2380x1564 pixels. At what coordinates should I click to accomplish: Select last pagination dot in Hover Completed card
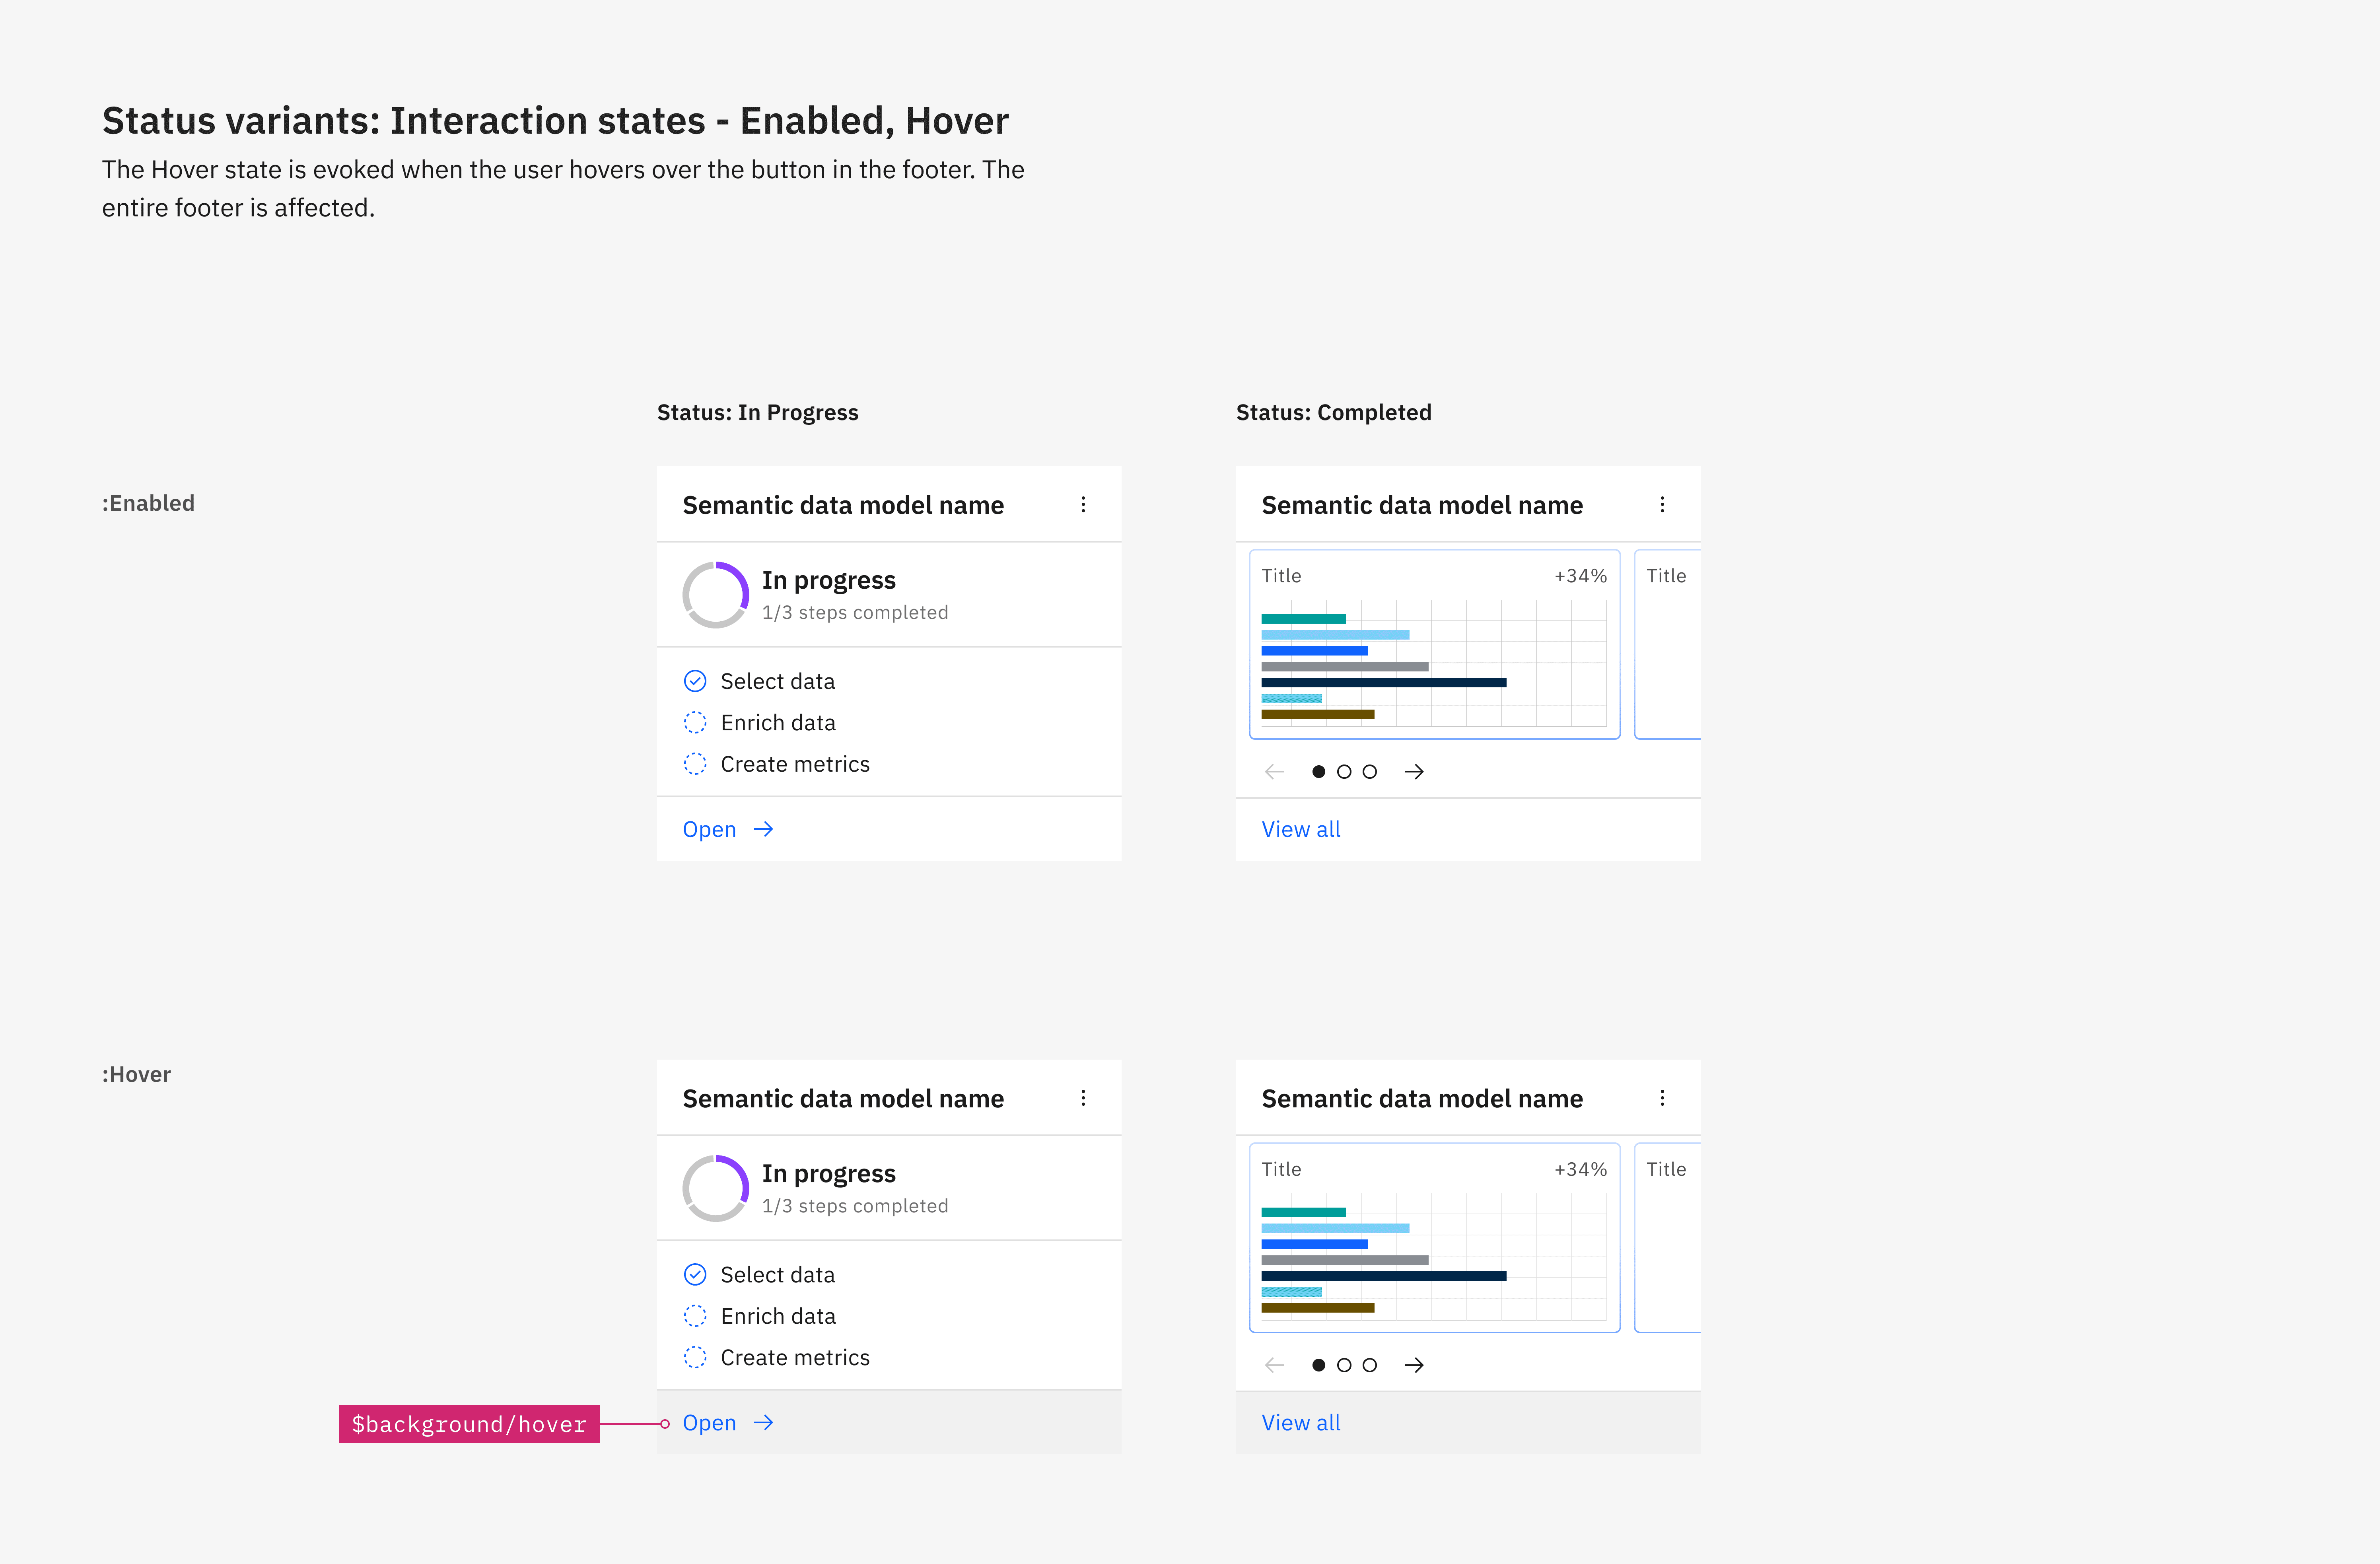(1370, 1365)
